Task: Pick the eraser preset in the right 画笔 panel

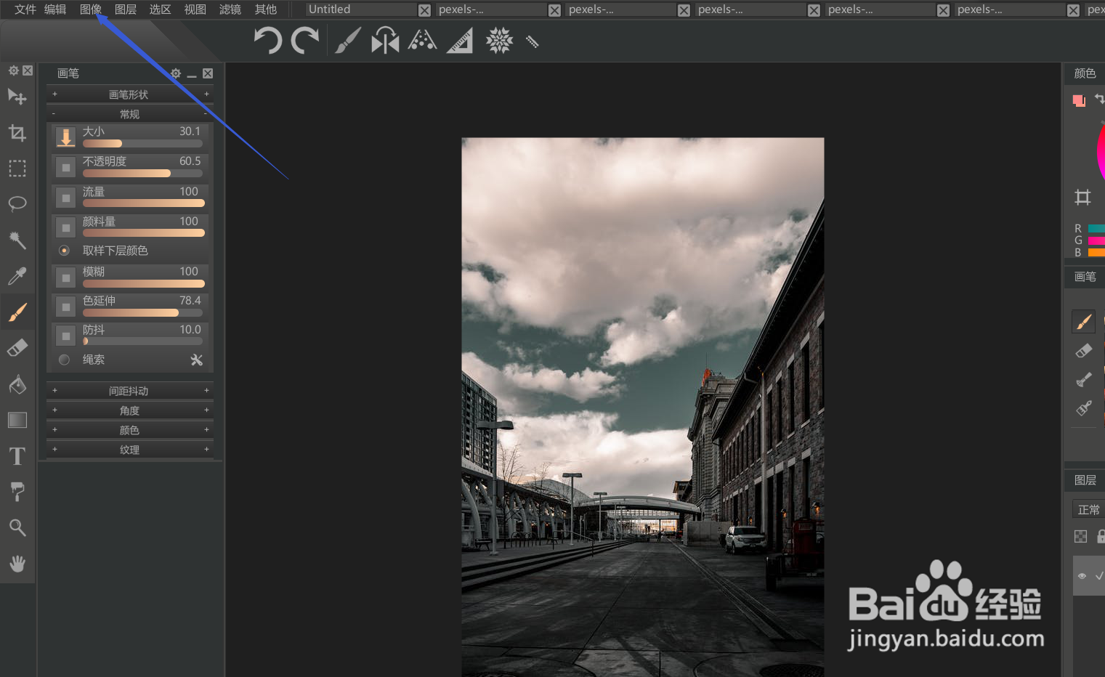Action: point(1083,350)
